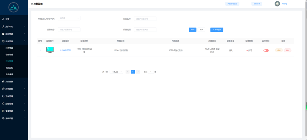Image resolution: width=307 pixels, height=140 pixels.
Task: Open the 5条/页 page size dropdown
Action: (x=117, y=72)
